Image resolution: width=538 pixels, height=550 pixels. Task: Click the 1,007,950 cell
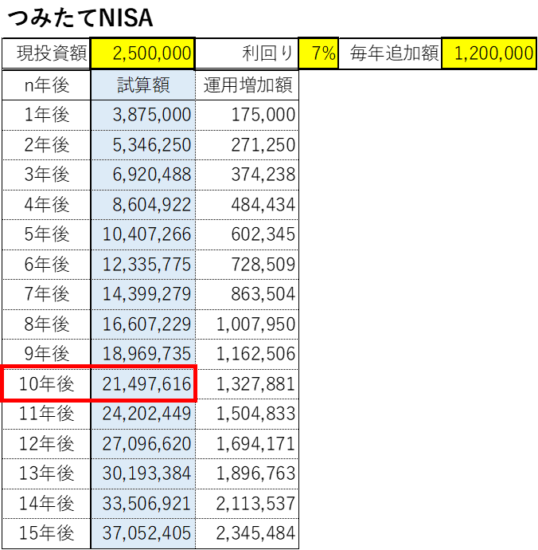(x=247, y=324)
